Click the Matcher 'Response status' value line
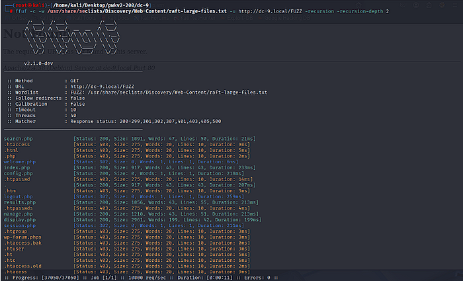Screen dimensions: 463x281 point(146,121)
